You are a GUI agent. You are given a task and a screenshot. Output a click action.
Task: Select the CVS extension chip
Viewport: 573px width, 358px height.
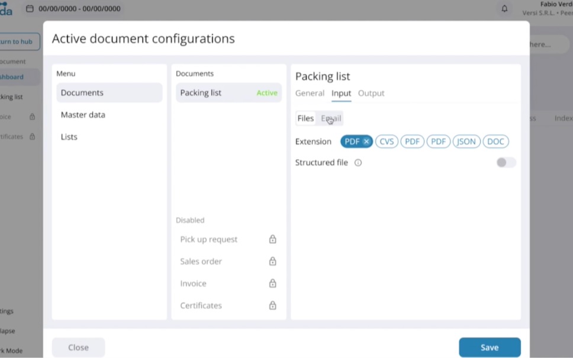[x=387, y=142]
